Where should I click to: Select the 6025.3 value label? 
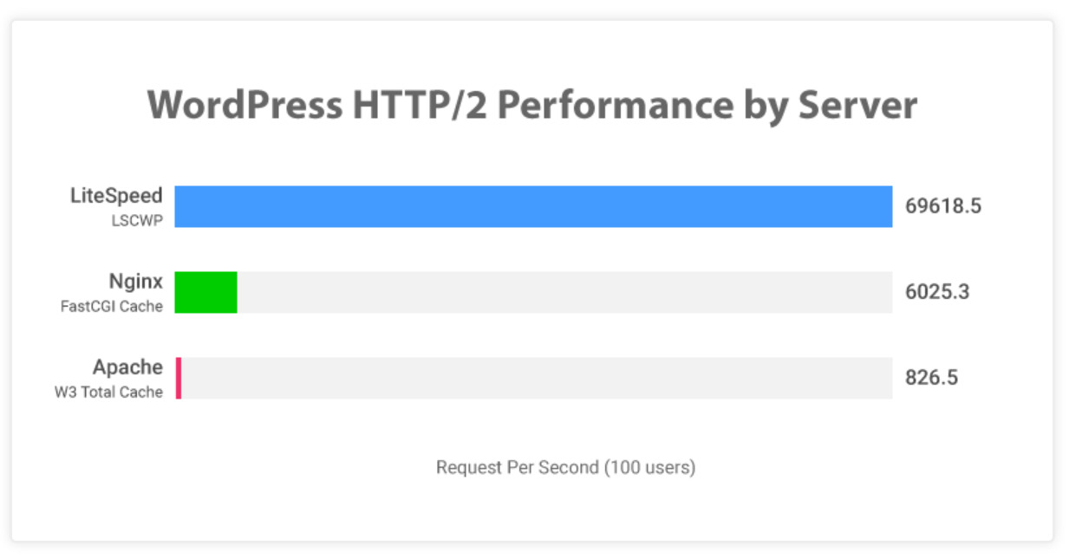click(x=937, y=292)
